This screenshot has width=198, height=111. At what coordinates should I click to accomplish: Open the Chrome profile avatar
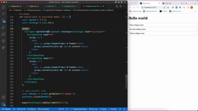tap(192, 7)
